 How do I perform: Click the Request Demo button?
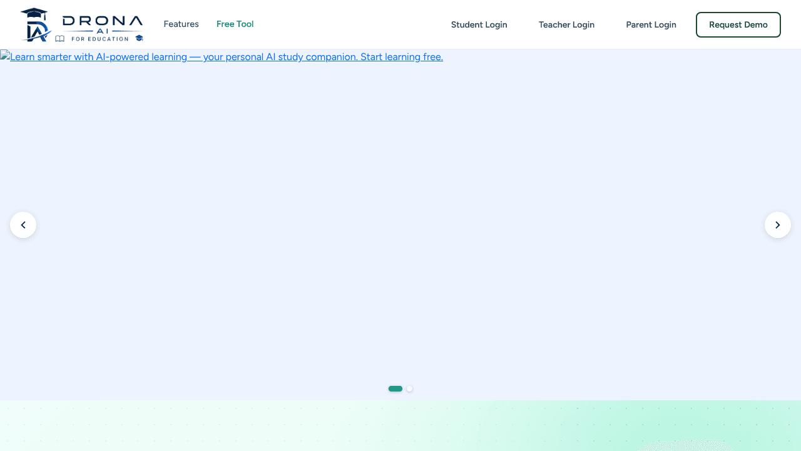tap(738, 24)
